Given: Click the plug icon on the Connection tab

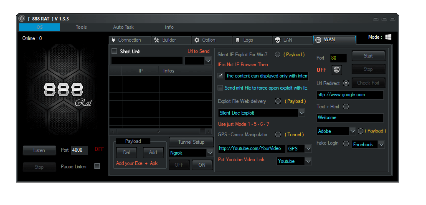Looking at the screenshot, I should click(113, 40).
